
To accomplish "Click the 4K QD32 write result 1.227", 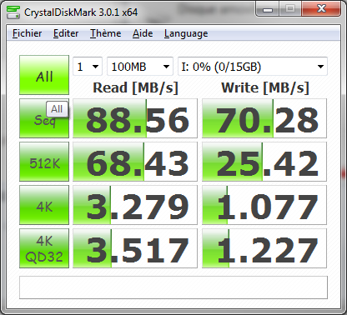I will pos(264,248).
